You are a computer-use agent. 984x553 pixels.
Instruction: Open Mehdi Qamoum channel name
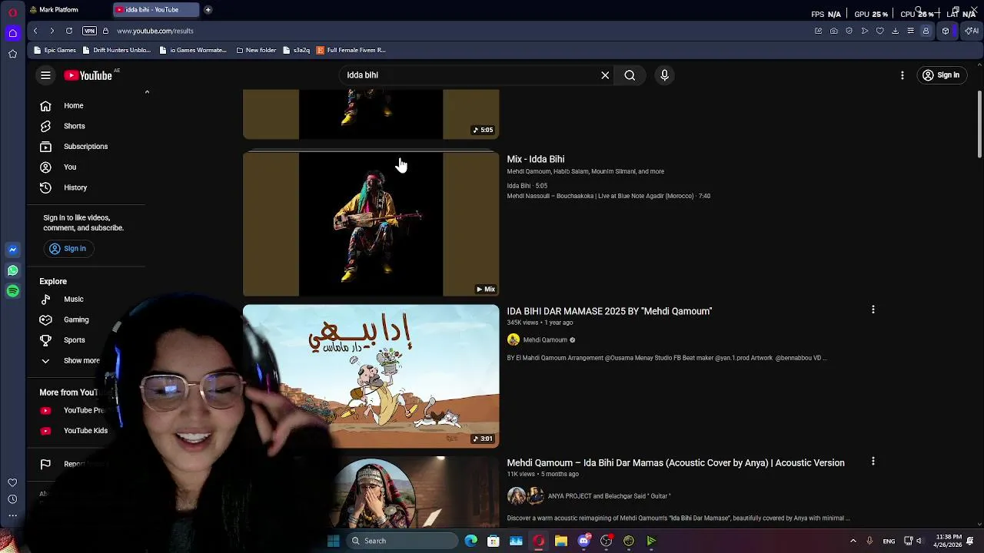(545, 340)
